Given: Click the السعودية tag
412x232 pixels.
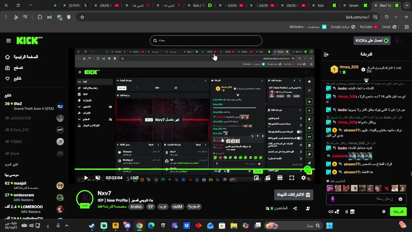Looking at the screenshot, I should point(194,207).
